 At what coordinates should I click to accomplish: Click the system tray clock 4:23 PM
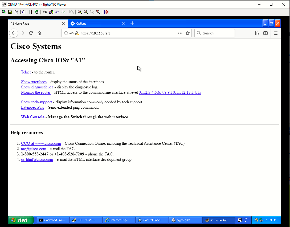tap(271, 220)
